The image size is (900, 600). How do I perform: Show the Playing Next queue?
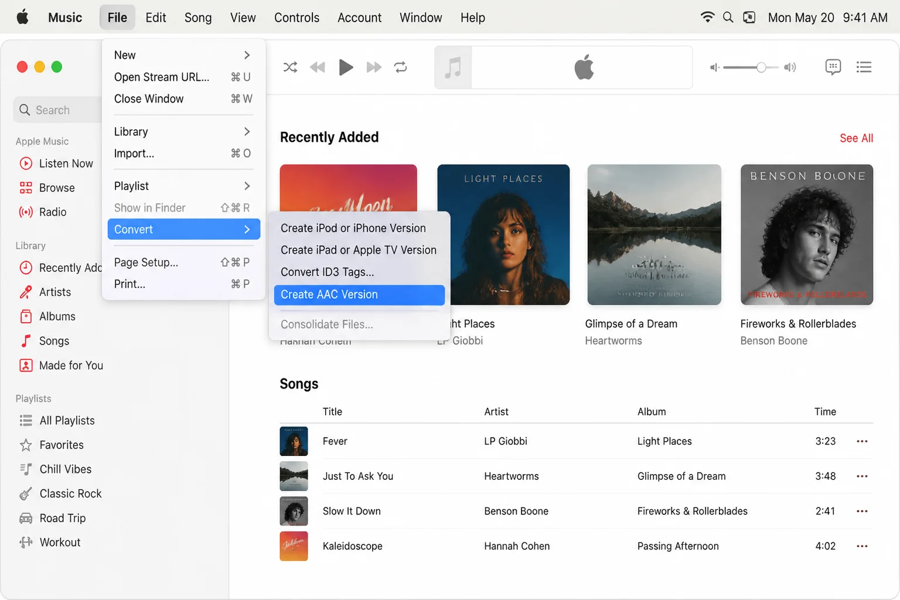coord(864,67)
